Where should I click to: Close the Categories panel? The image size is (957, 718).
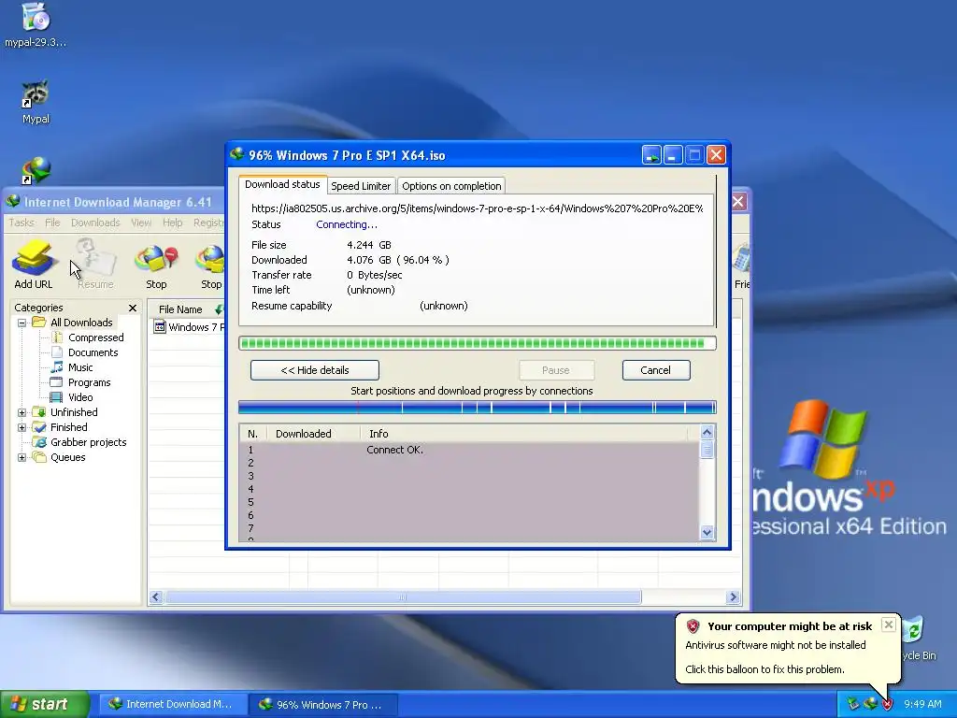[x=133, y=308]
